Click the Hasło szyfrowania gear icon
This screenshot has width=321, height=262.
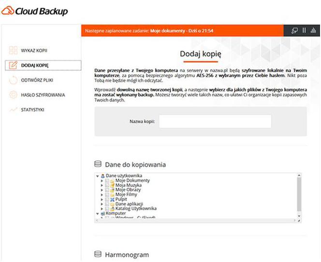14,95
